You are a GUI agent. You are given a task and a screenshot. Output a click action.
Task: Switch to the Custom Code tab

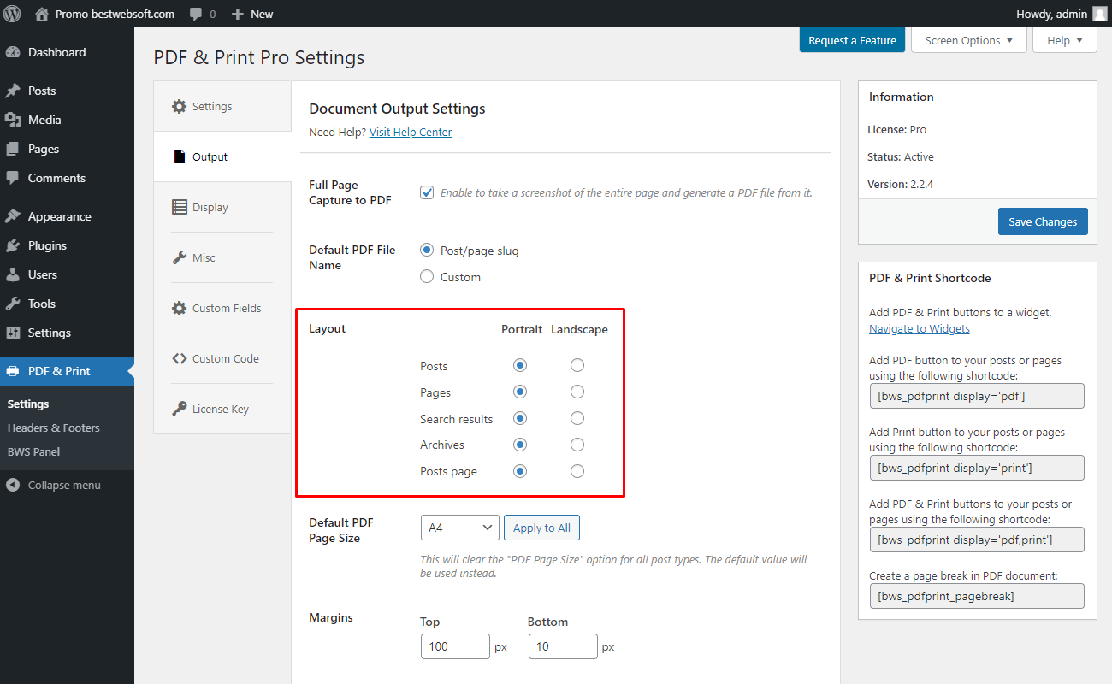point(222,358)
